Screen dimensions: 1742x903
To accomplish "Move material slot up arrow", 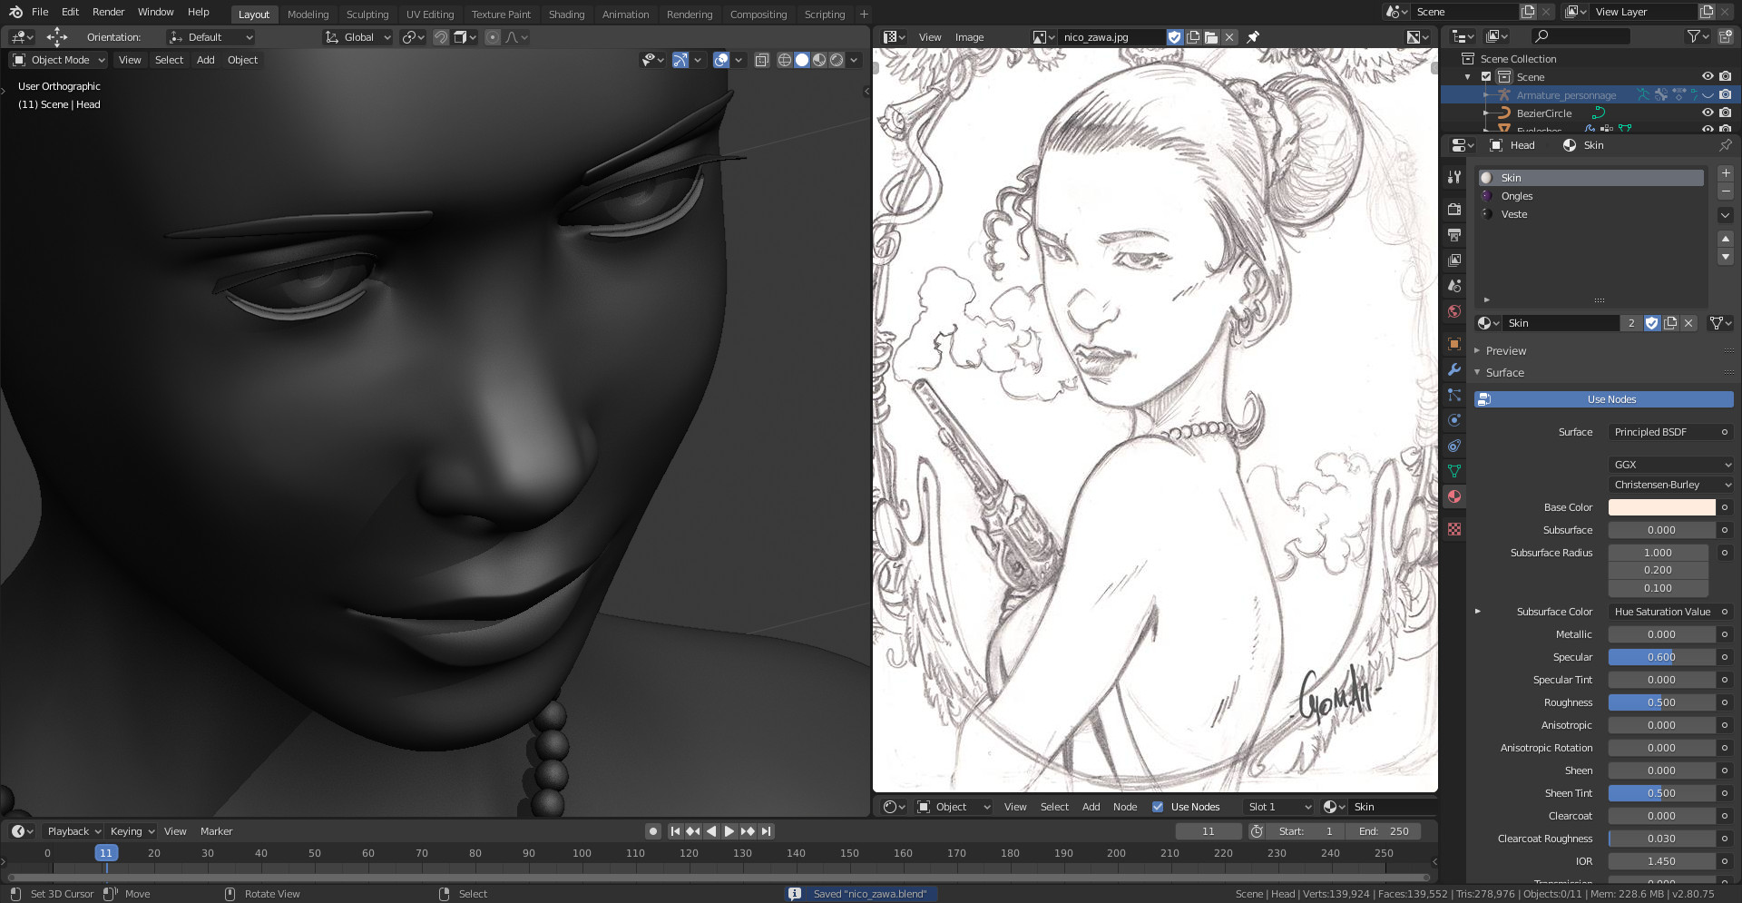I will (x=1726, y=239).
